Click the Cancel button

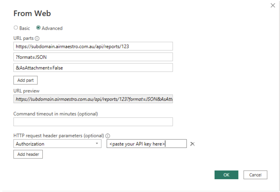coord(255,175)
